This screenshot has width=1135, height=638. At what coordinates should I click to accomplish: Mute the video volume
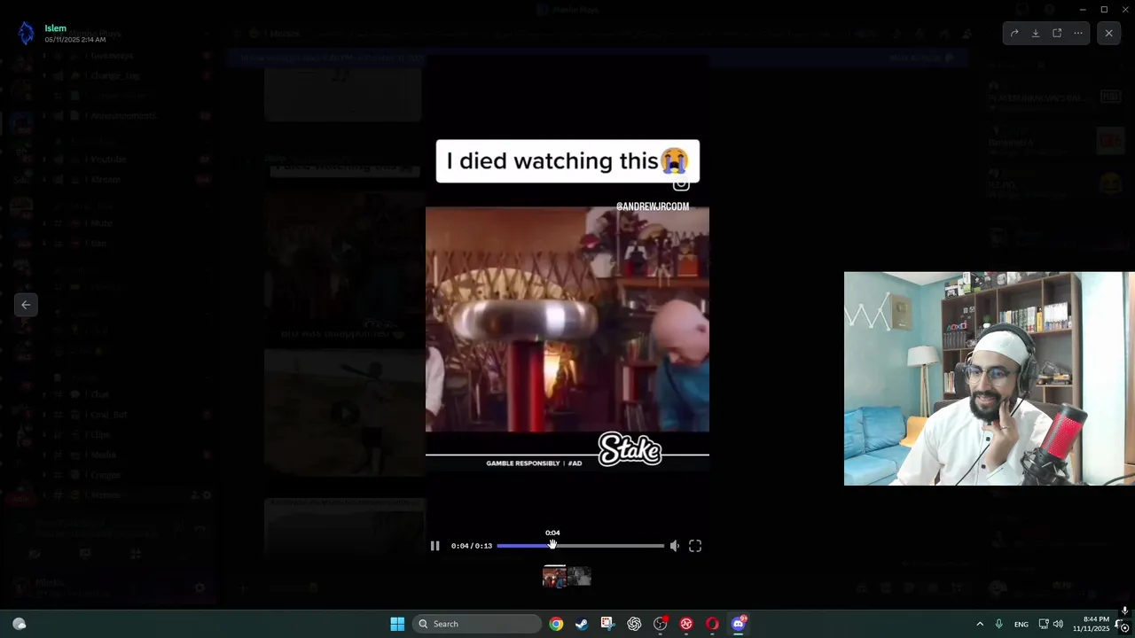[x=674, y=546]
